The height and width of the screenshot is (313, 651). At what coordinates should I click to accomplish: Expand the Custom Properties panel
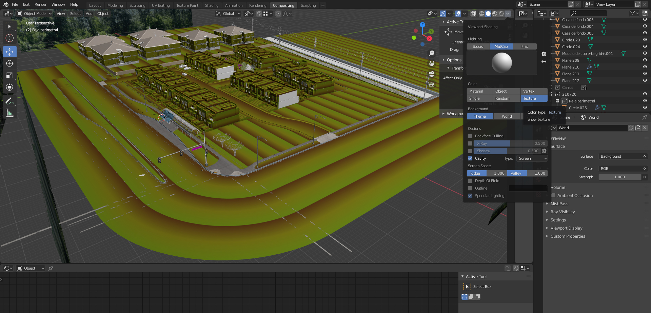[568, 236]
